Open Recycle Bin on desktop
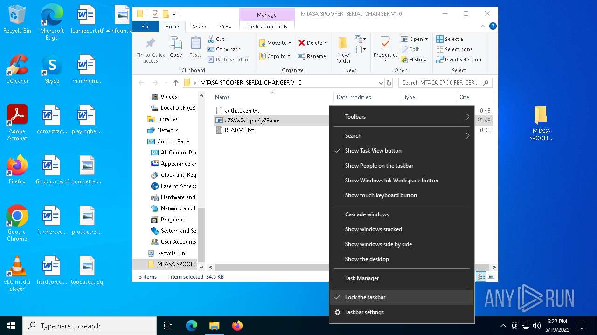 [17, 19]
